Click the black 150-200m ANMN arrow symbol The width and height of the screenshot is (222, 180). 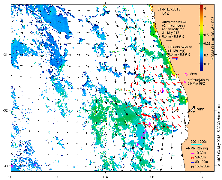192,167
